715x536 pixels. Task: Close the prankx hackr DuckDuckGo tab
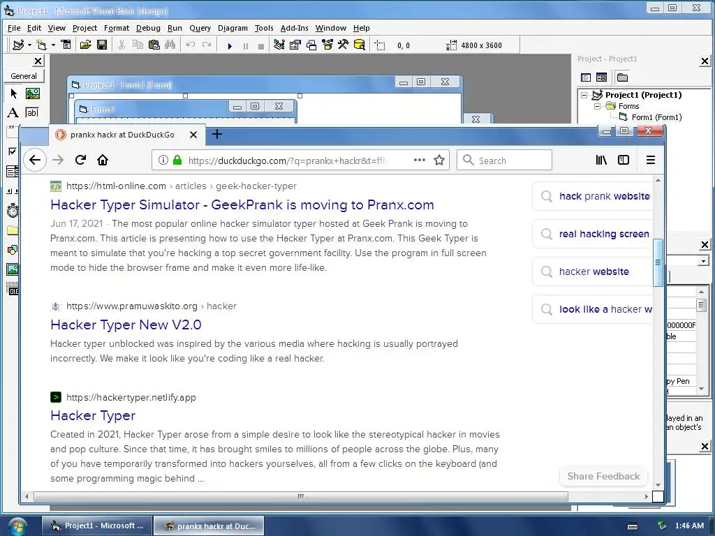pyautogui.click(x=193, y=135)
